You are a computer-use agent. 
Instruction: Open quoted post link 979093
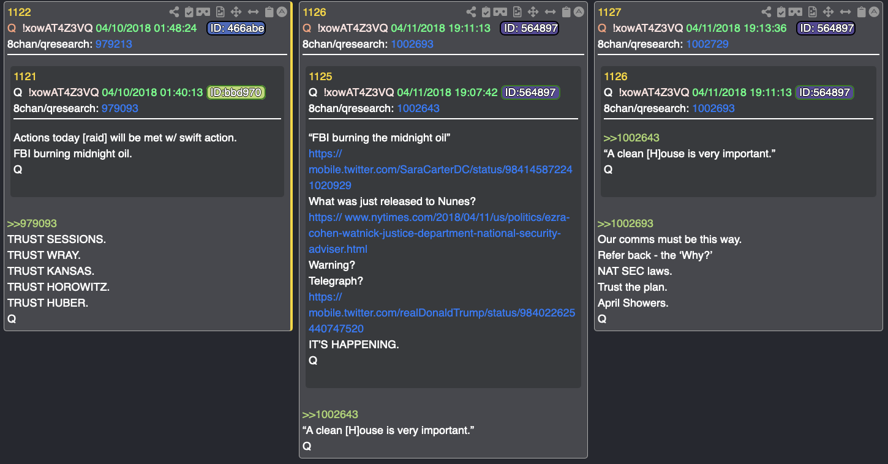(x=119, y=108)
